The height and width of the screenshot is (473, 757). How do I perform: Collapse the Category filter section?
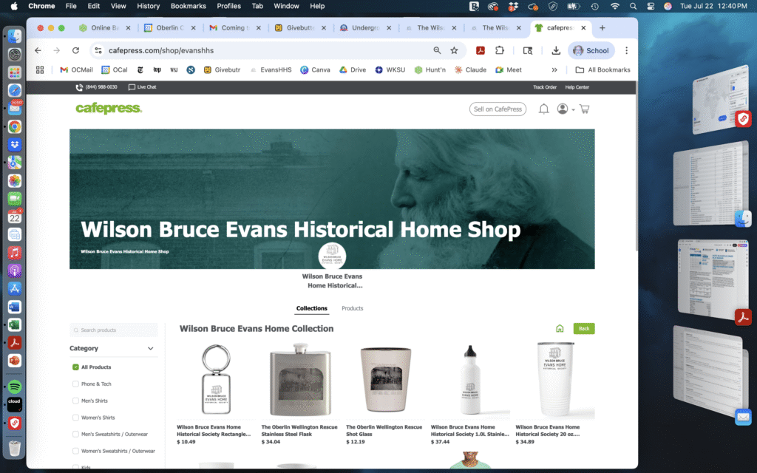[150, 349]
